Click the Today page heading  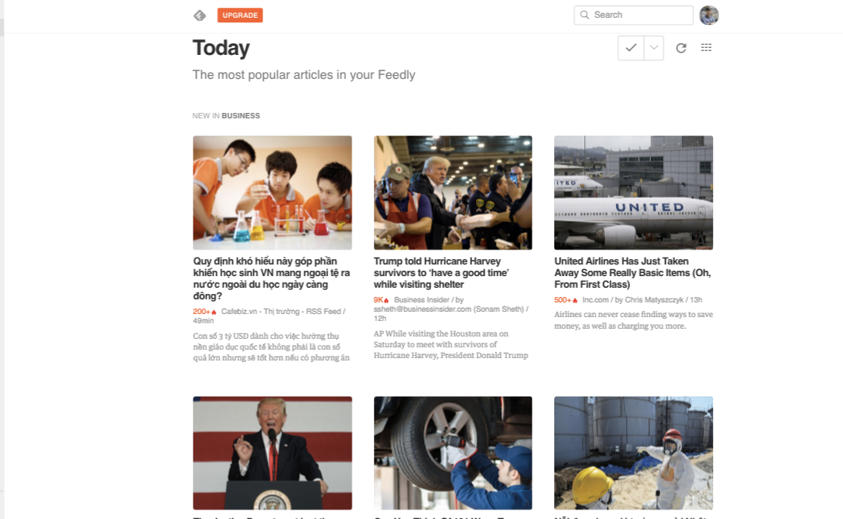point(221,48)
